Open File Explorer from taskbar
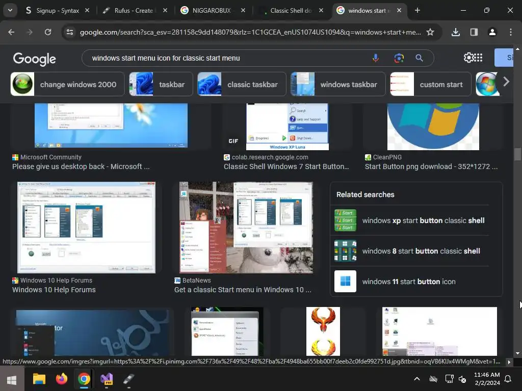The width and height of the screenshot is (522, 391). tap(39, 379)
